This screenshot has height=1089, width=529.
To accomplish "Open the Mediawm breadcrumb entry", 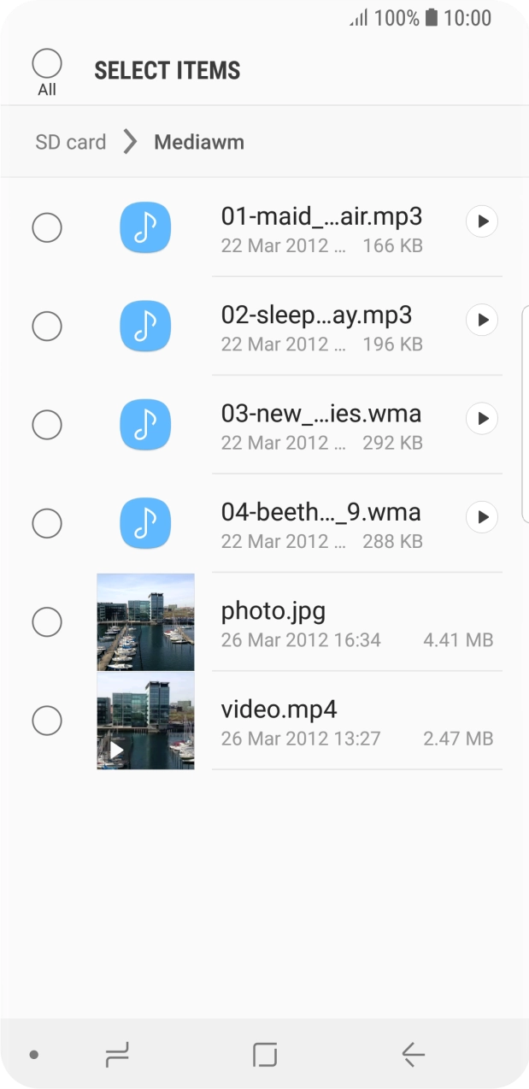I will click(199, 141).
